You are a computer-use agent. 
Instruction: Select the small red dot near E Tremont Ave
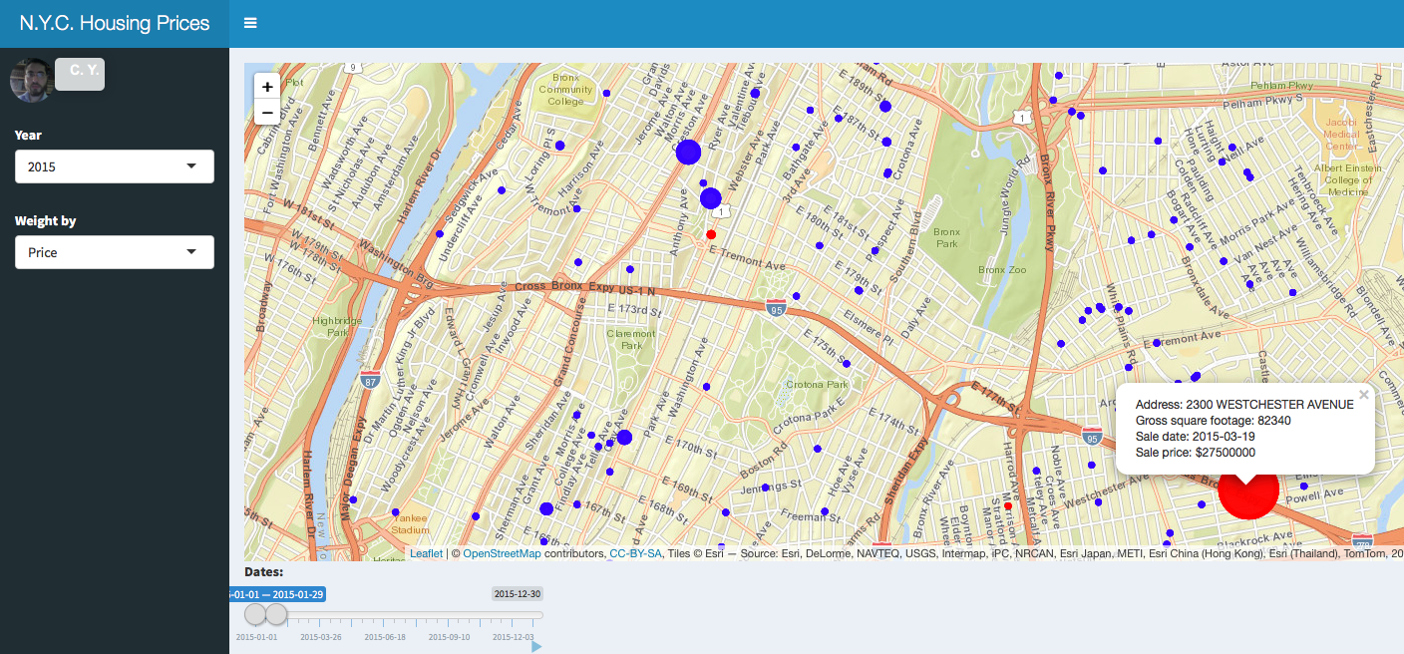click(x=711, y=233)
